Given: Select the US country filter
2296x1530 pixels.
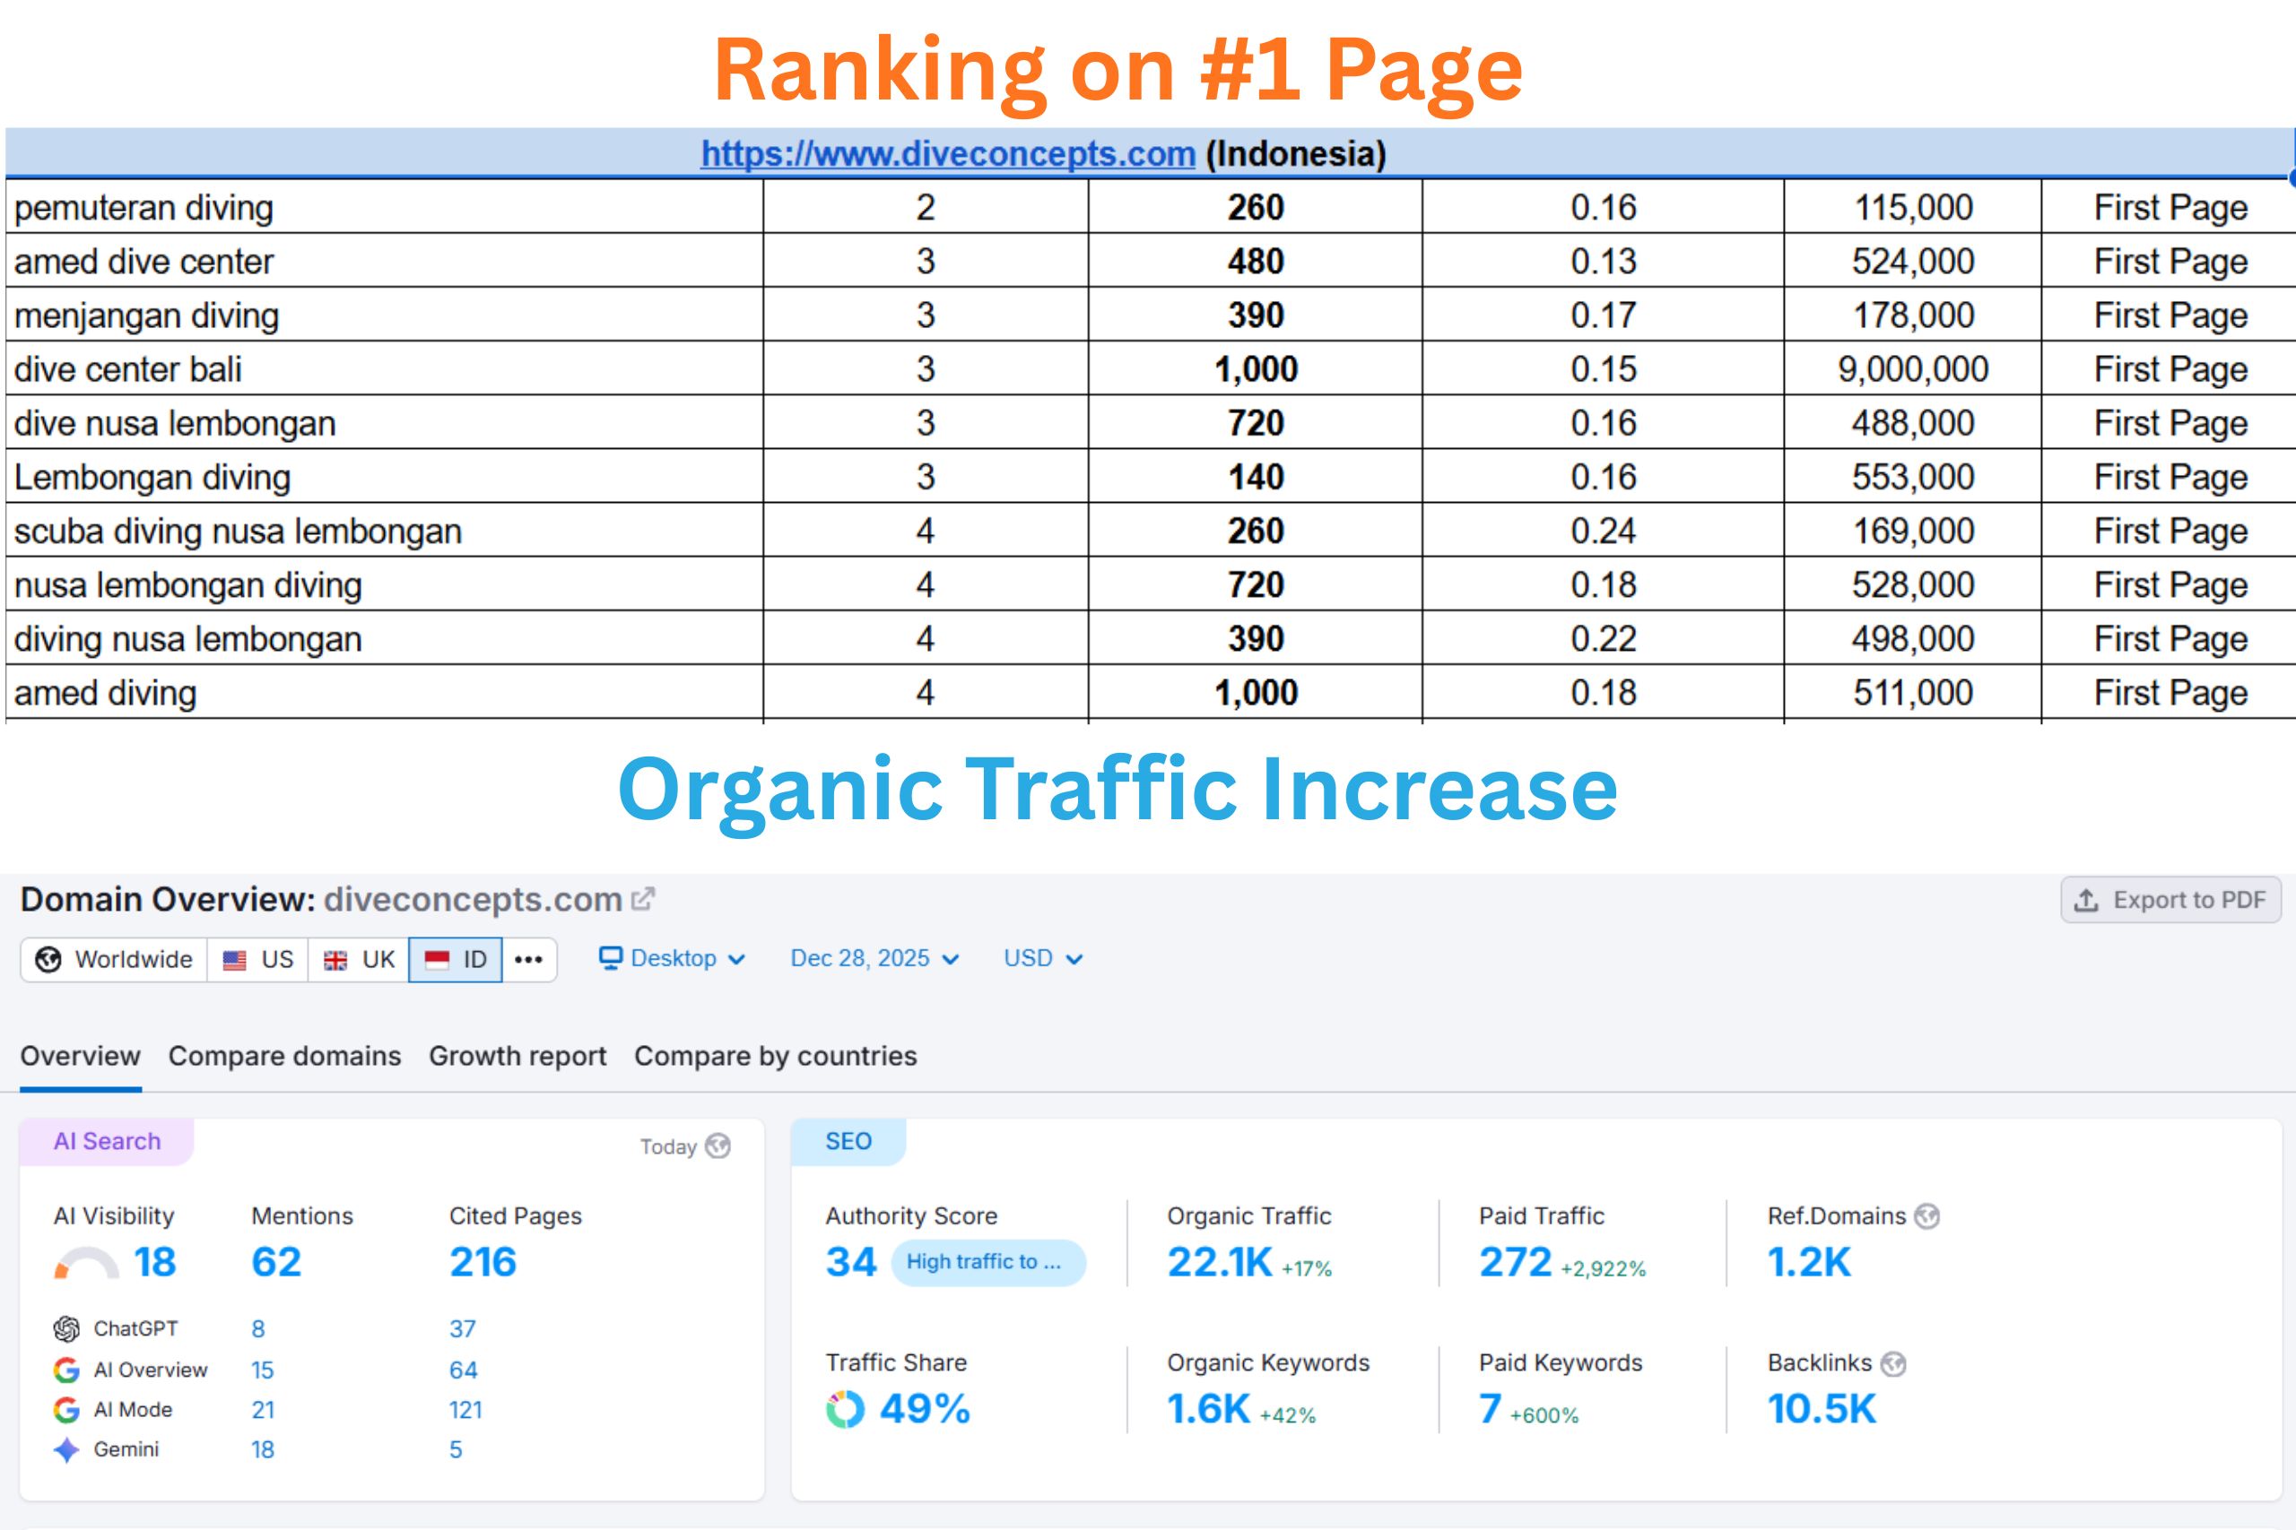Looking at the screenshot, I should 257,958.
